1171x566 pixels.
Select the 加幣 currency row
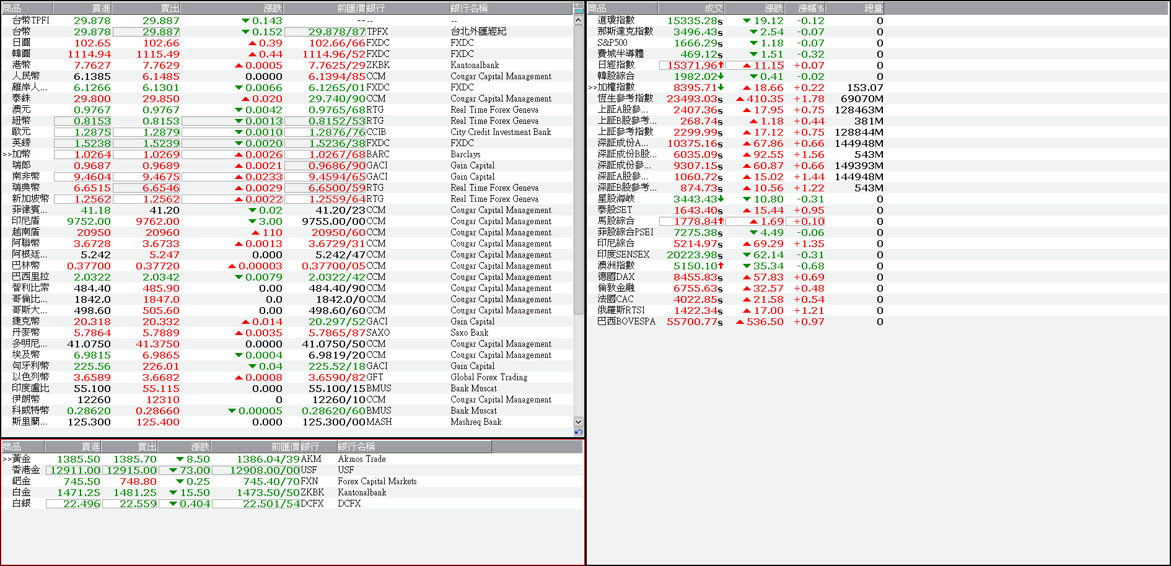pyautogui.click(x=287, y=154)
